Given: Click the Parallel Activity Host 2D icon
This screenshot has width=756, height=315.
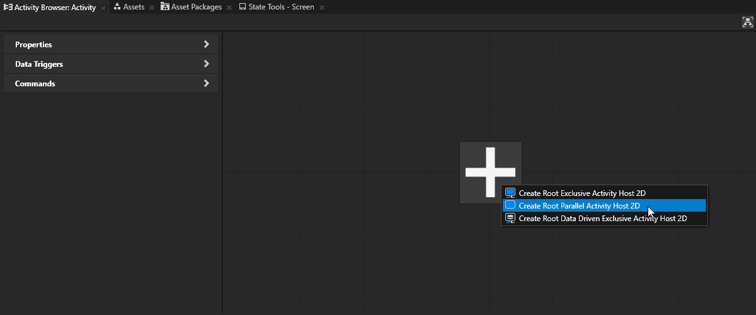Looking at the screenshot, I should tap(510, 205).
